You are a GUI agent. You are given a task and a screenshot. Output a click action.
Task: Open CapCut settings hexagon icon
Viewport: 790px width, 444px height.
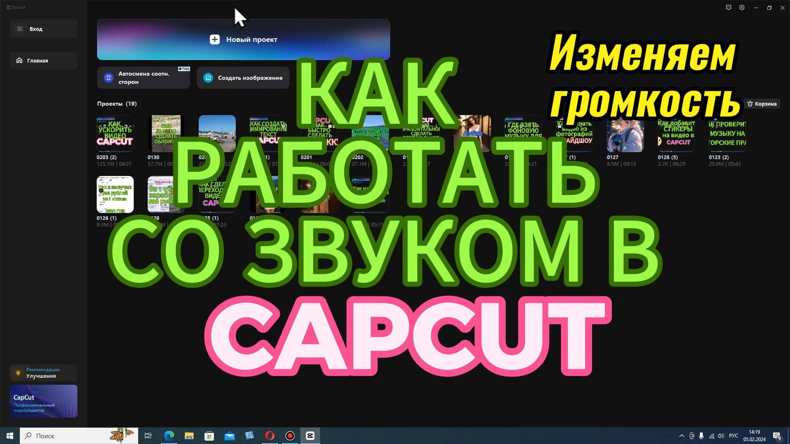pos(742,7)
